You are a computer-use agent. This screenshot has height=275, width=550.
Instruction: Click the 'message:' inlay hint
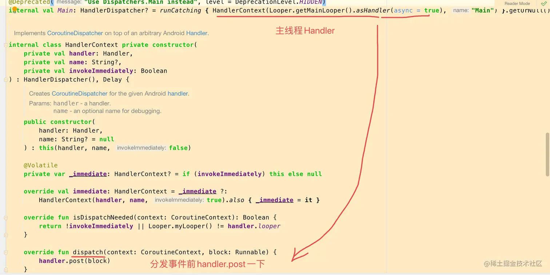point(69,2)
